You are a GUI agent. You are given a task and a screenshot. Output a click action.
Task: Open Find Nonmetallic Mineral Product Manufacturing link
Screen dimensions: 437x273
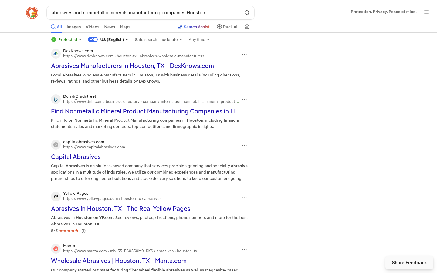(145, 111)
